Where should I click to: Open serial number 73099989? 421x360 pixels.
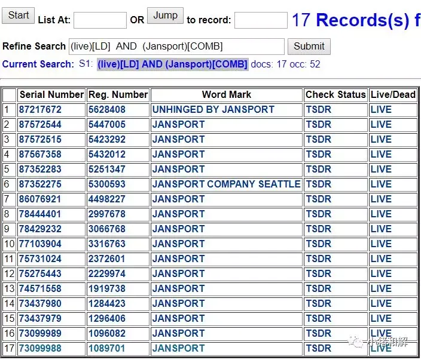point(40,334)
